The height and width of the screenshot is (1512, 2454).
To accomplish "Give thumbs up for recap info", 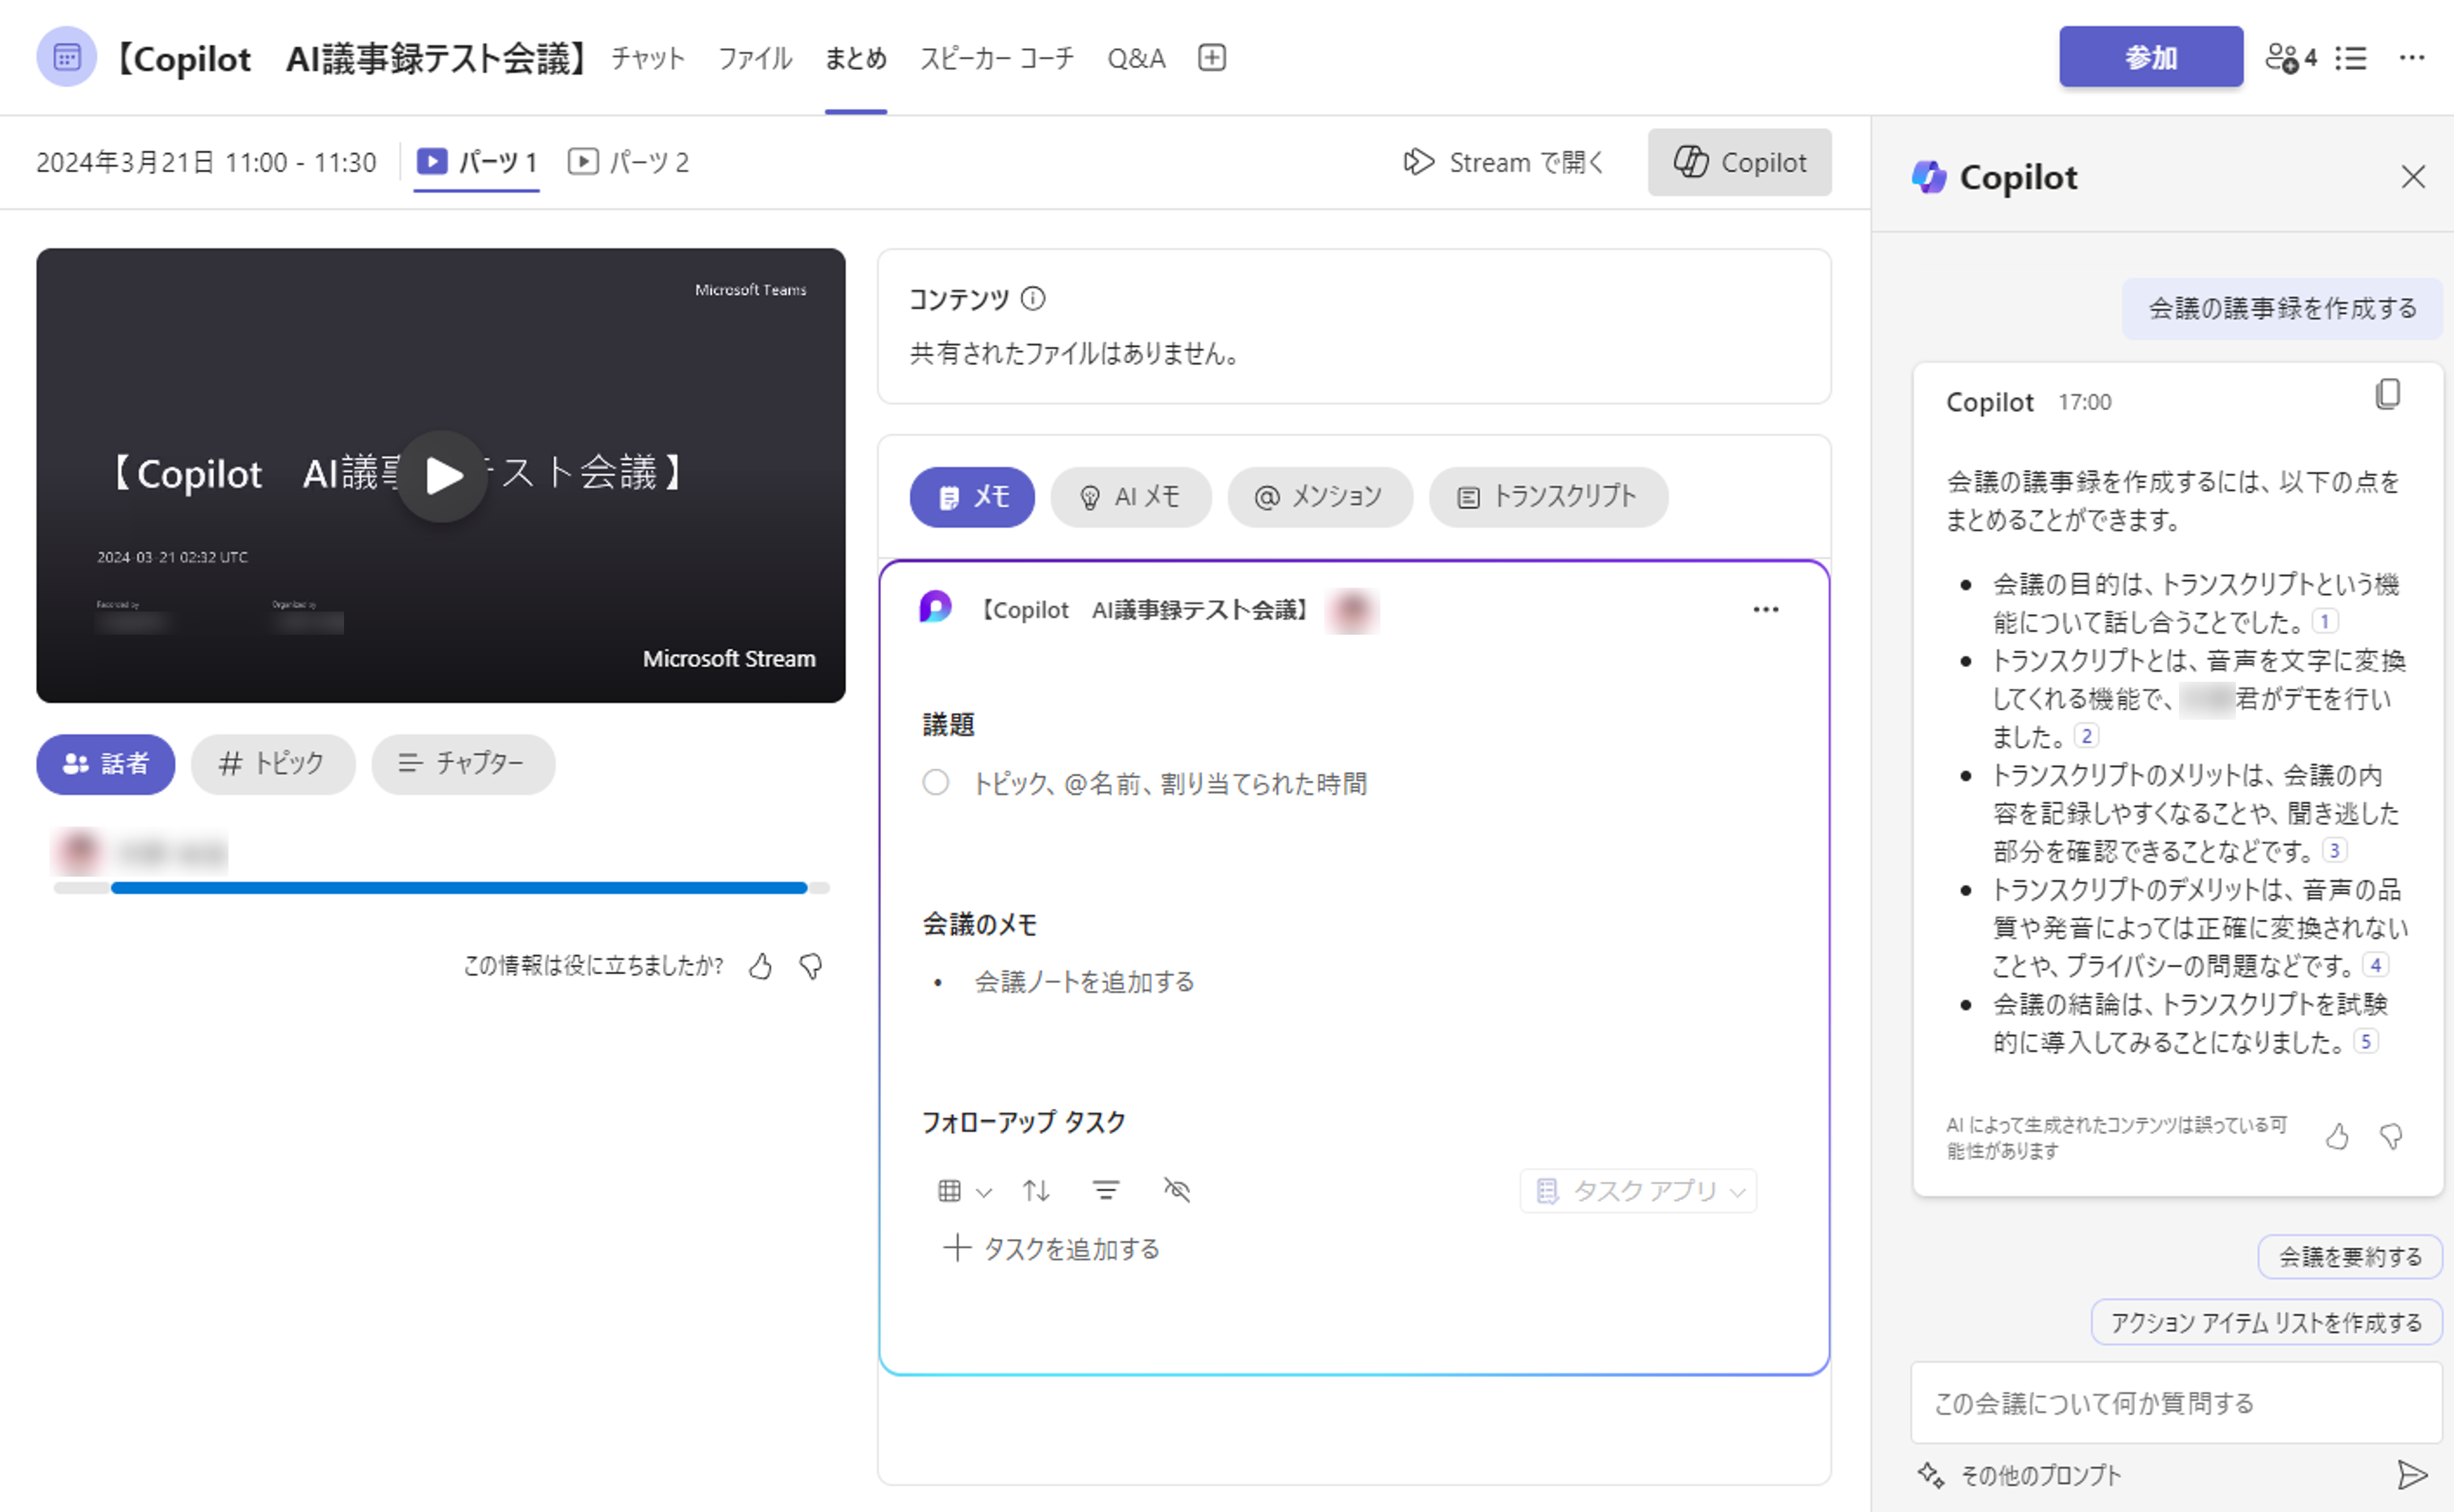I will click(760, 966).
